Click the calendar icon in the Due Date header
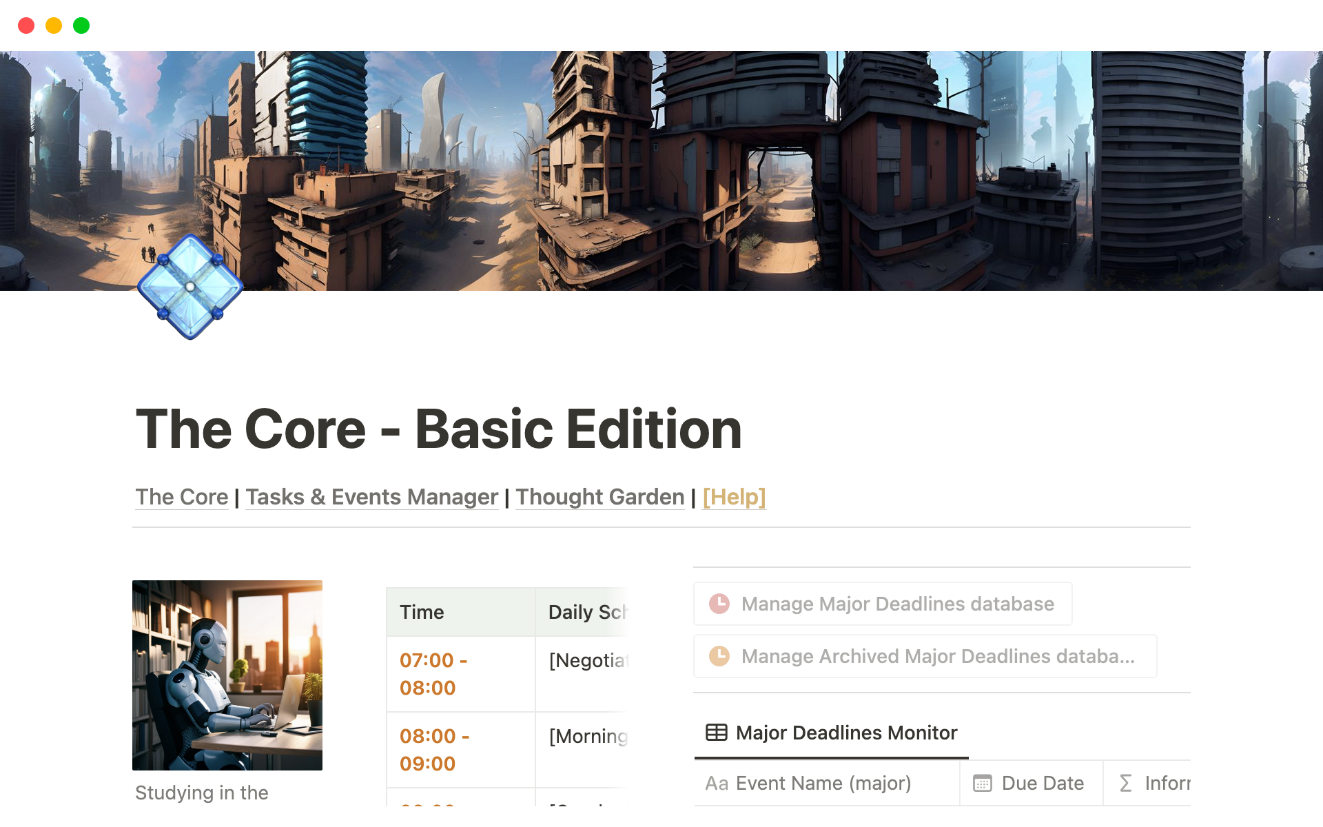 coord(982,783)
